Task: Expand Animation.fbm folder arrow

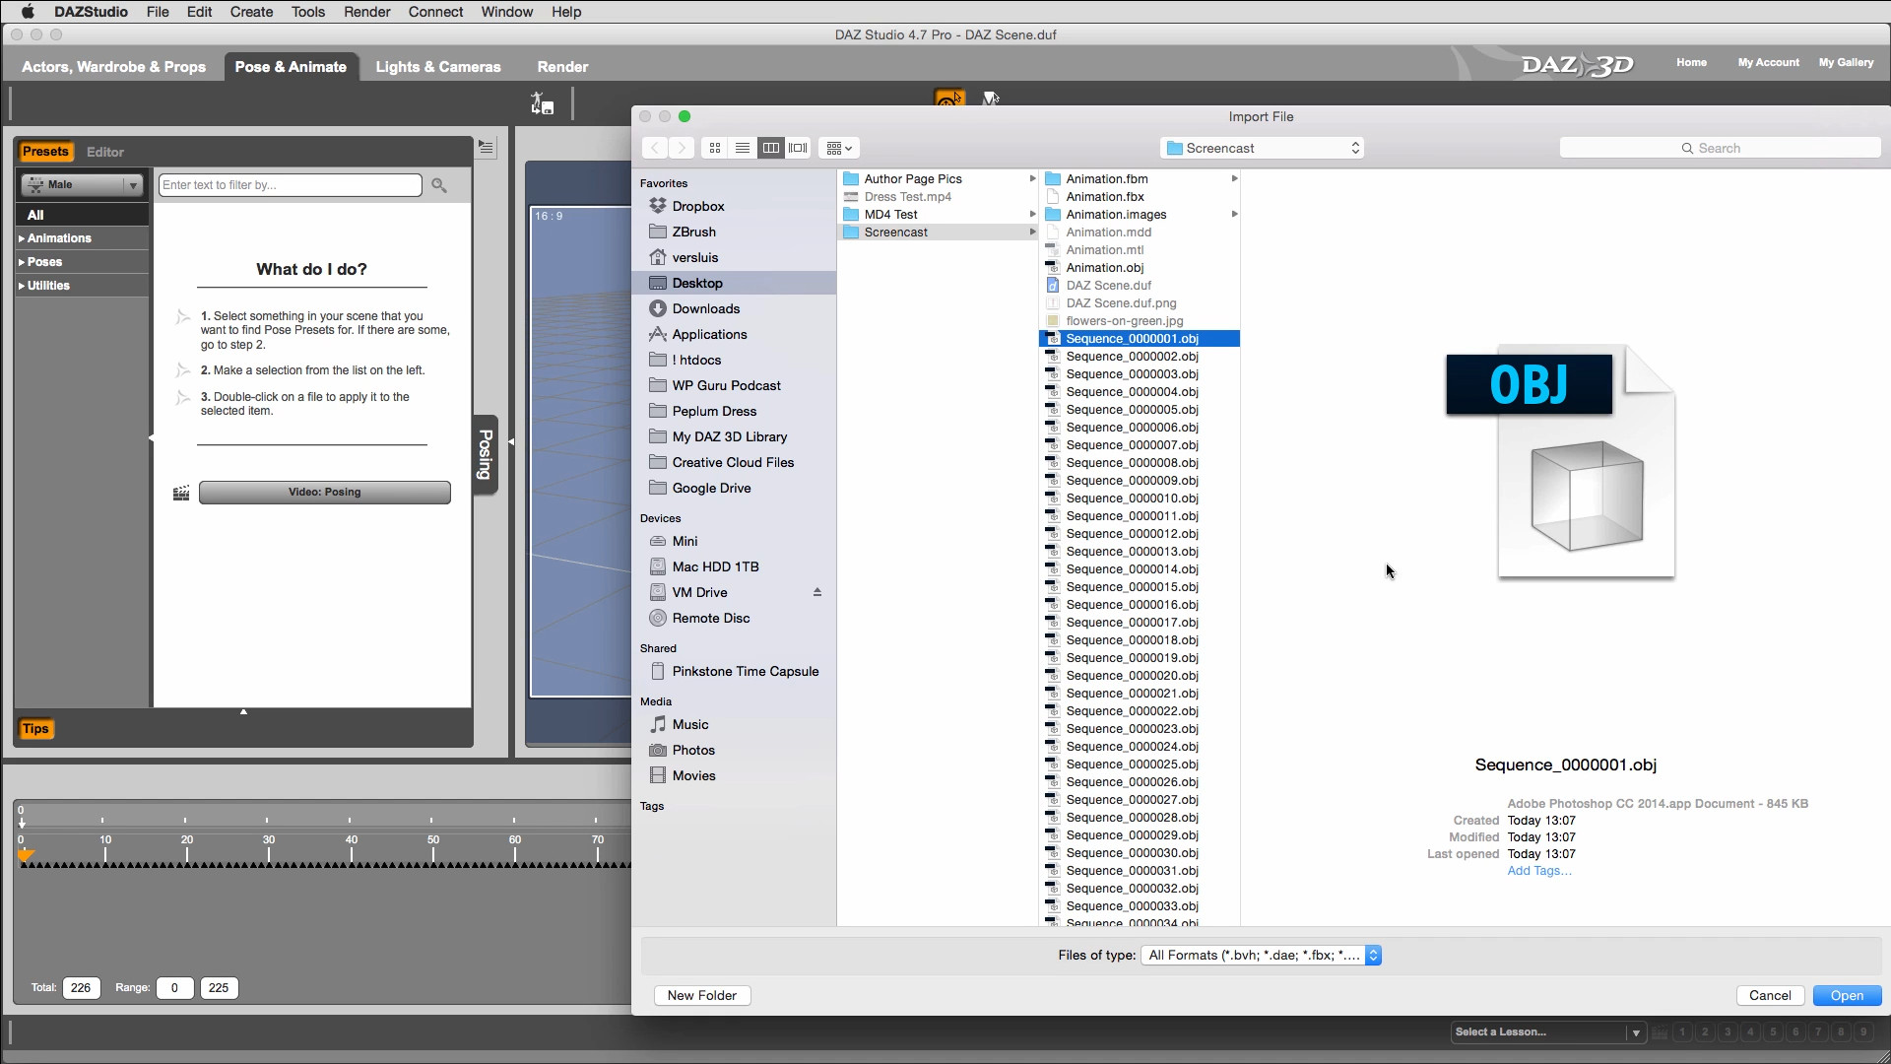Action: pos(1234,178)
